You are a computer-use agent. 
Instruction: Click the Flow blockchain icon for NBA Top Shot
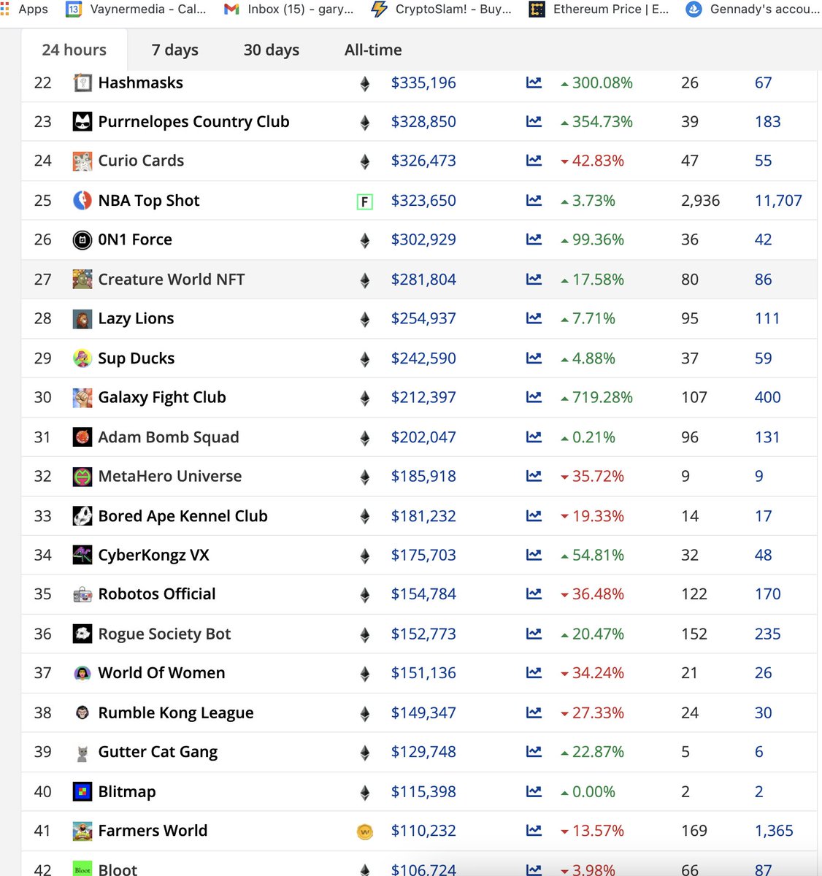pos(364,201)
